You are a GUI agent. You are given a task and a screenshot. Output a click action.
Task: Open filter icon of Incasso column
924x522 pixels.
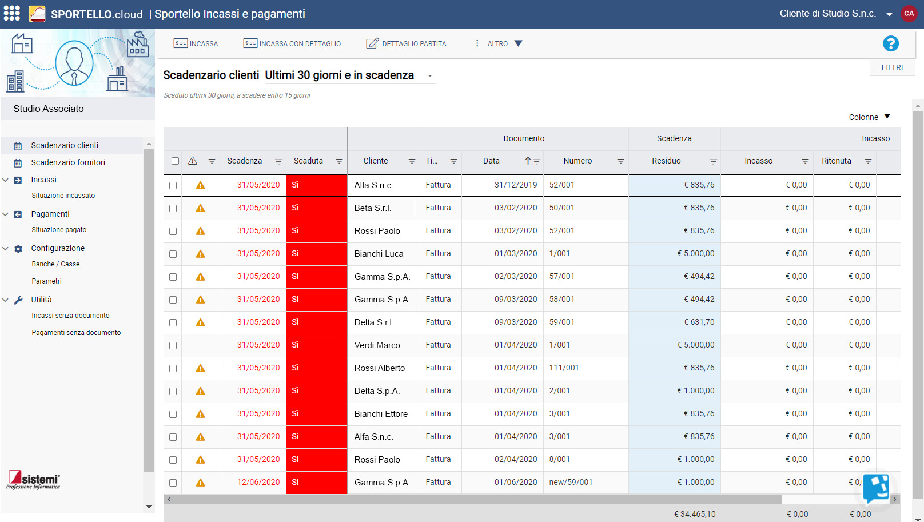805,161
